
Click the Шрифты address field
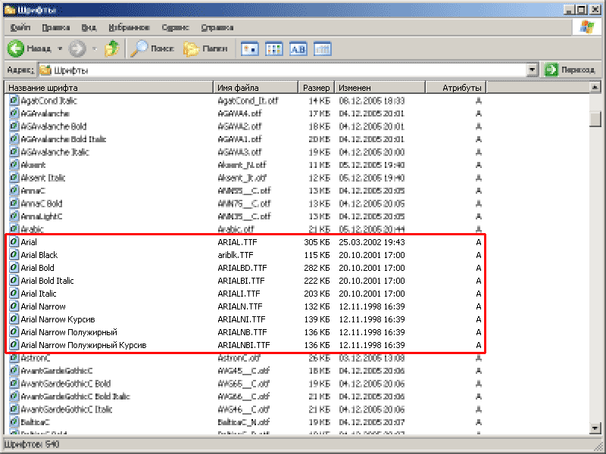(x=283, y=70)
